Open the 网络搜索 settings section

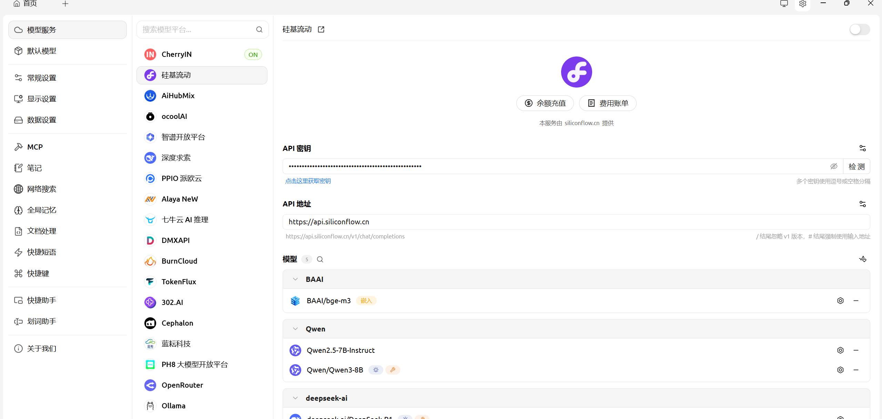(68, 189)
